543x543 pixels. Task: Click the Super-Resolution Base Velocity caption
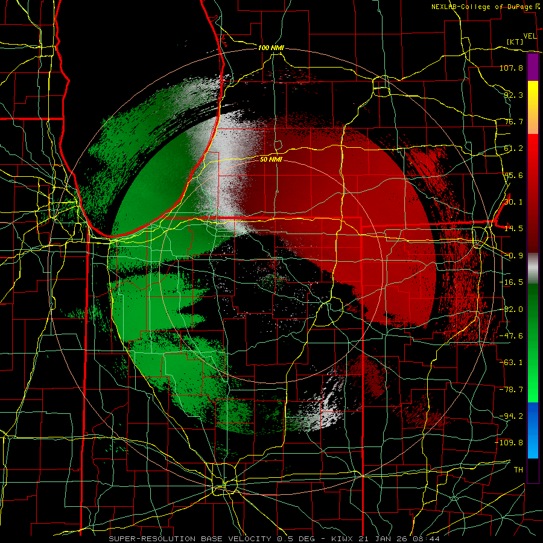(274, 539)
